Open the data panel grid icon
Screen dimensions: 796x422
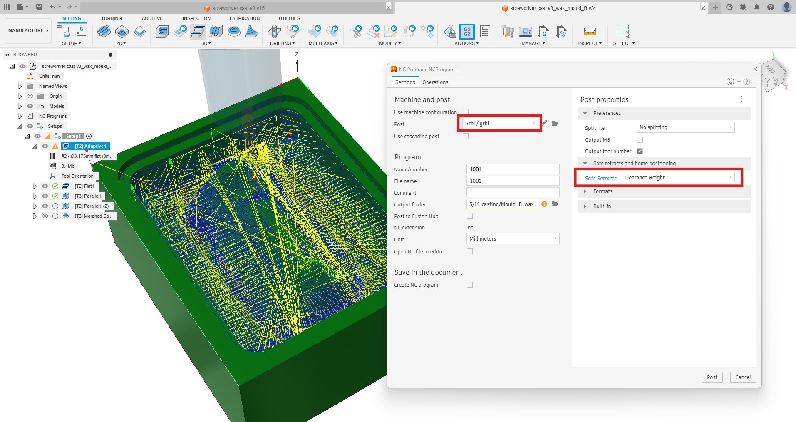(7, 7)
